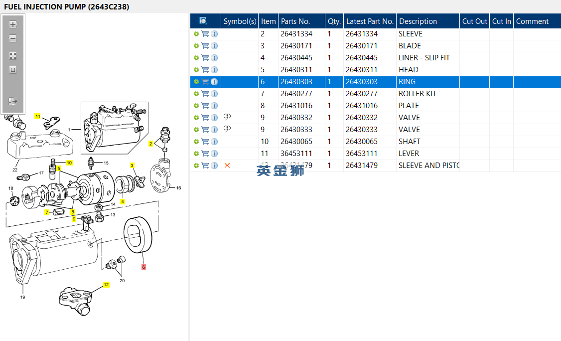Add ROLLER KIT to cart
Viewport: 561px width, 341px height.
pos(205,94)
